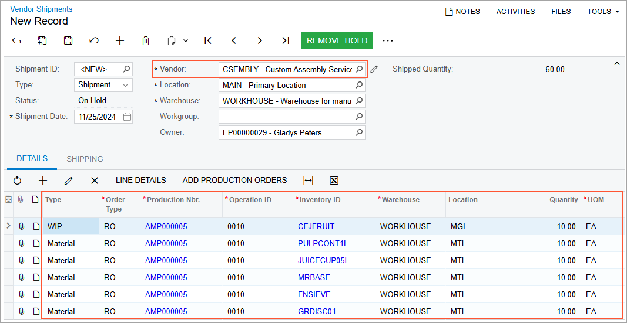Go to the last record

[286, 40]
